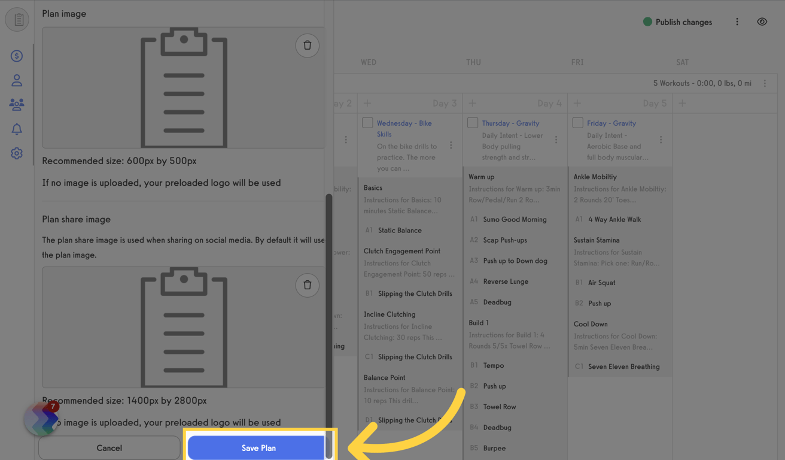Open the workouts summary row three-dot menu
Image resolution: width=785 pixels, height=460 pixels.
point(765,83)
